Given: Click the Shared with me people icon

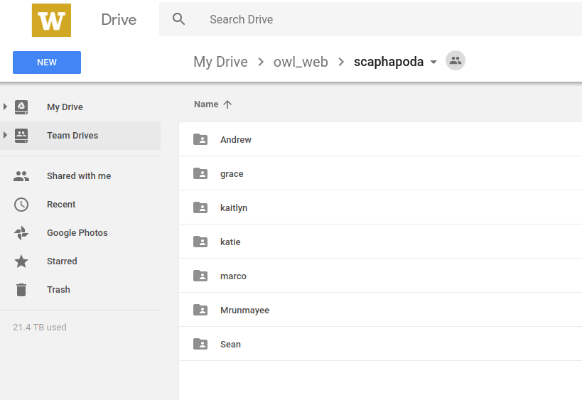Looking at the screenshot, I should [21, 176].
